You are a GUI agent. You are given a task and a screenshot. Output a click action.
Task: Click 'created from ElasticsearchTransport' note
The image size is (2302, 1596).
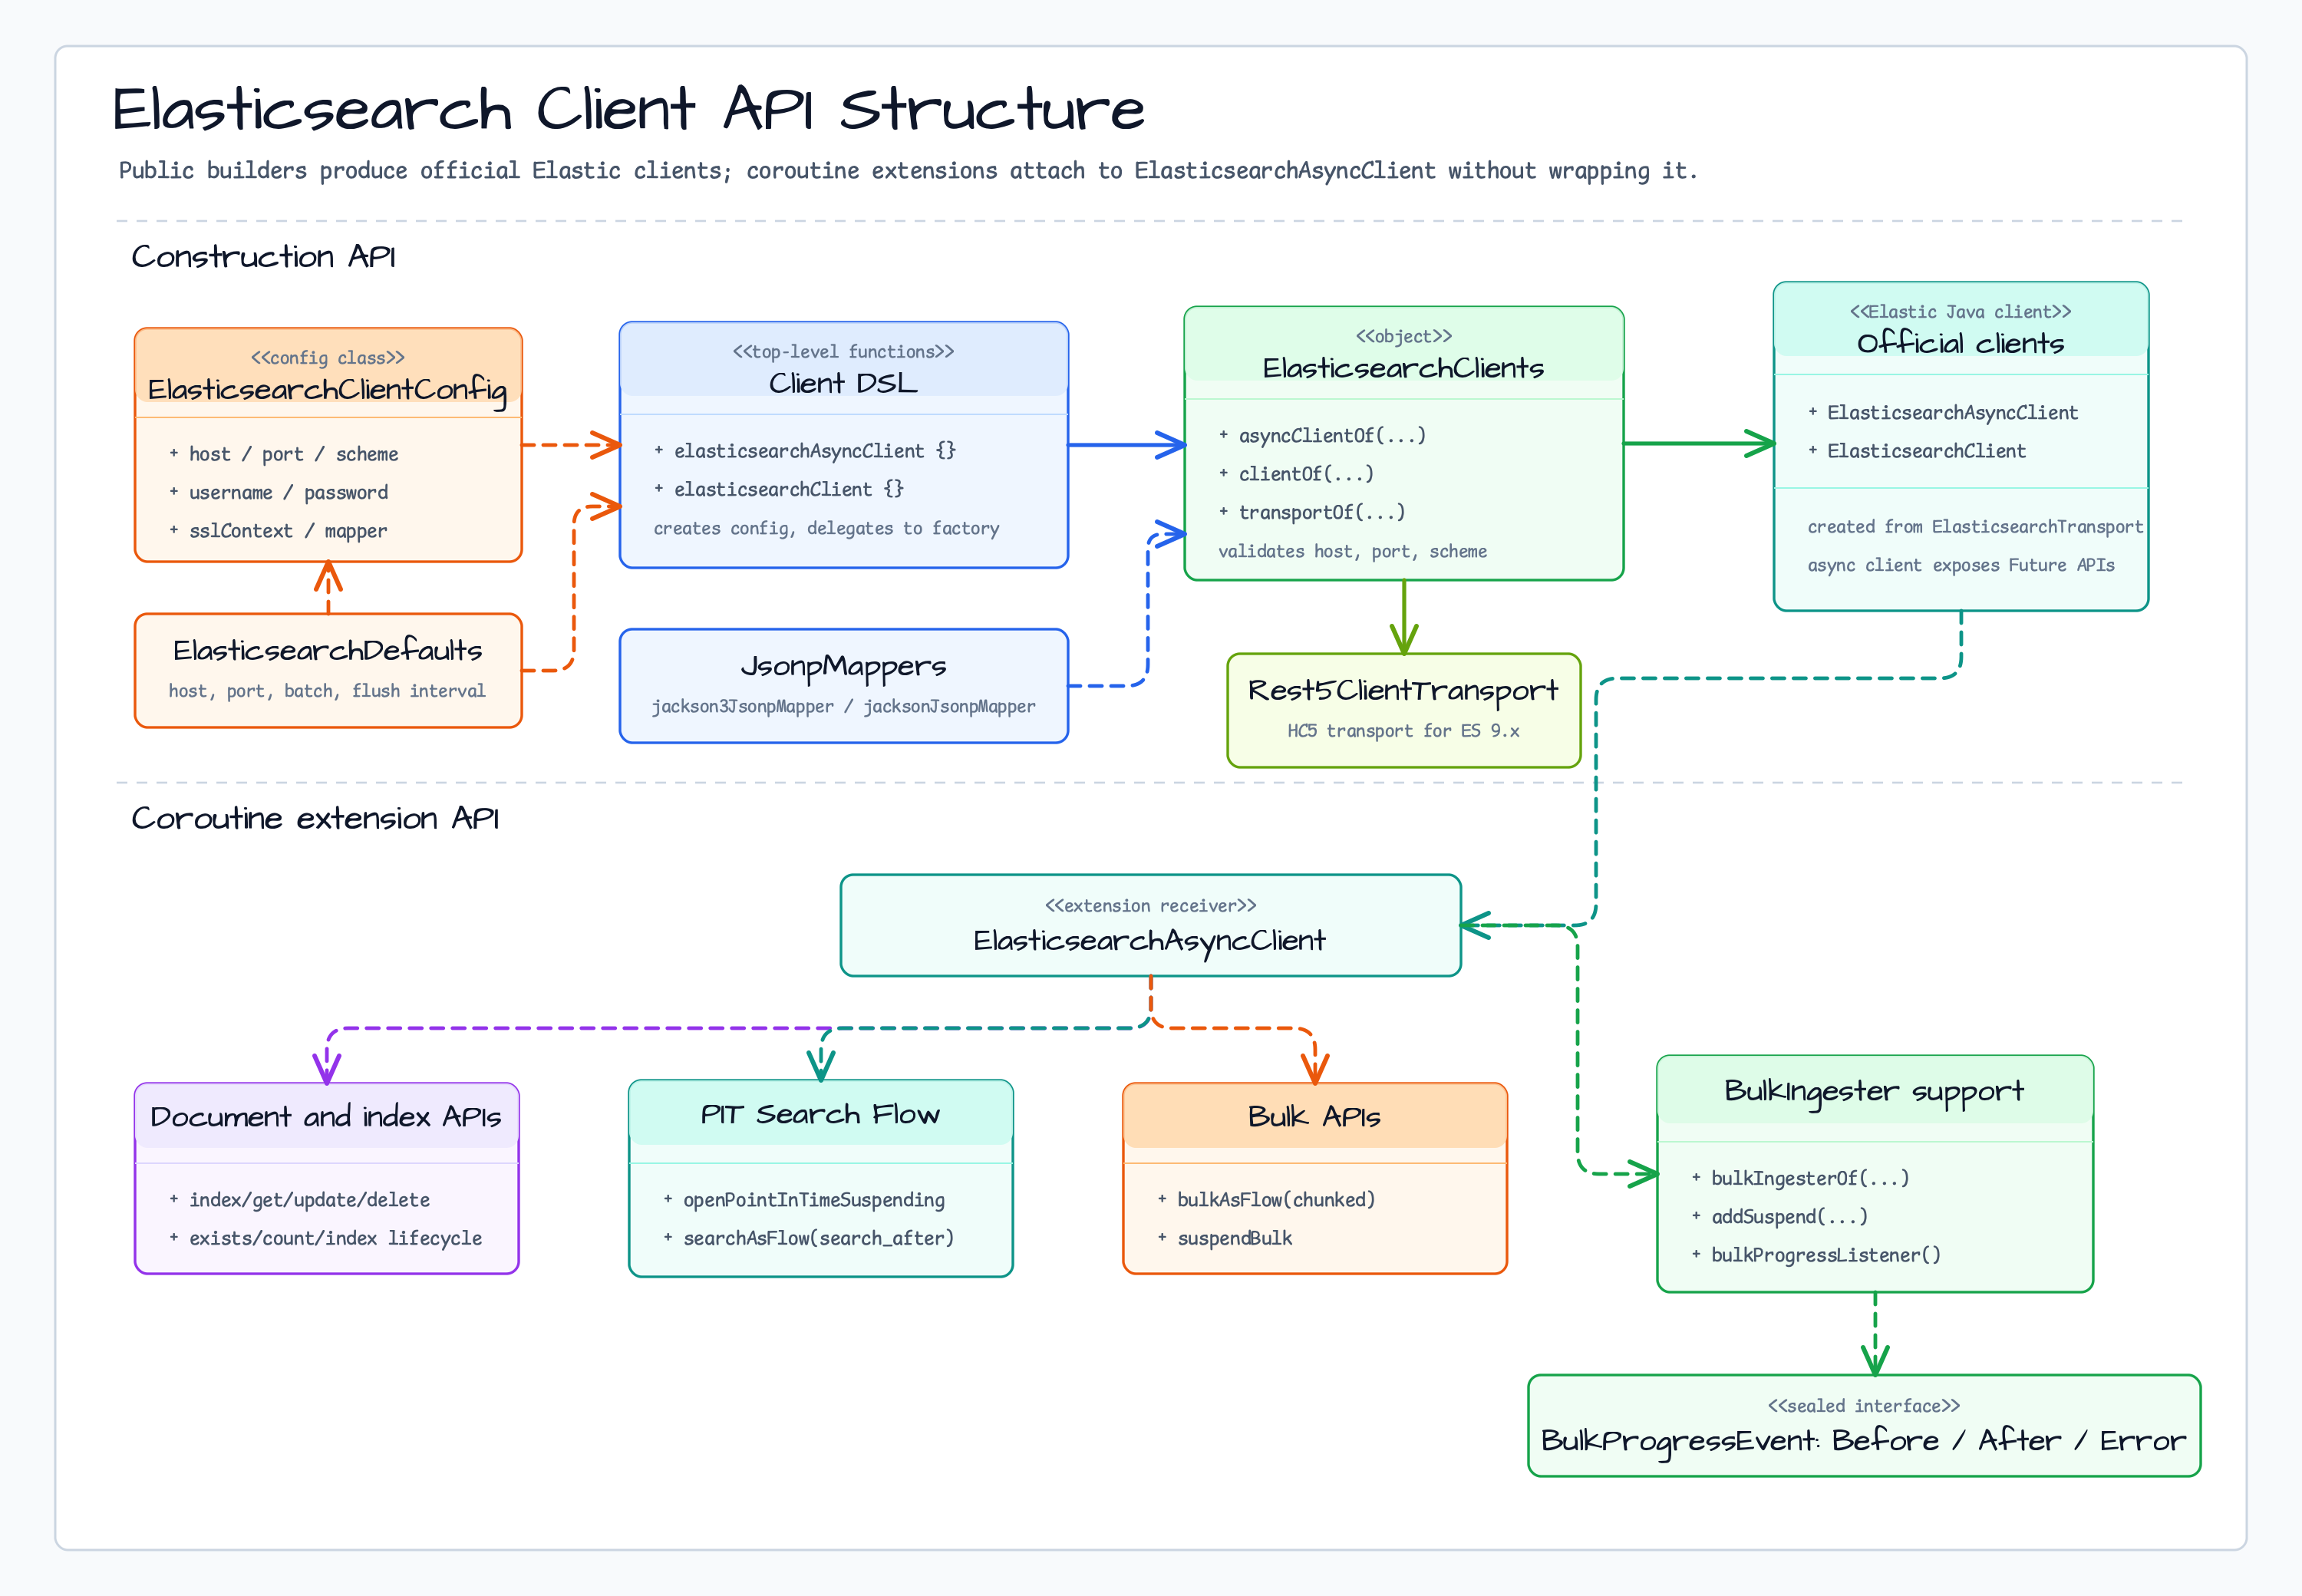click(x=1975, y=526)
